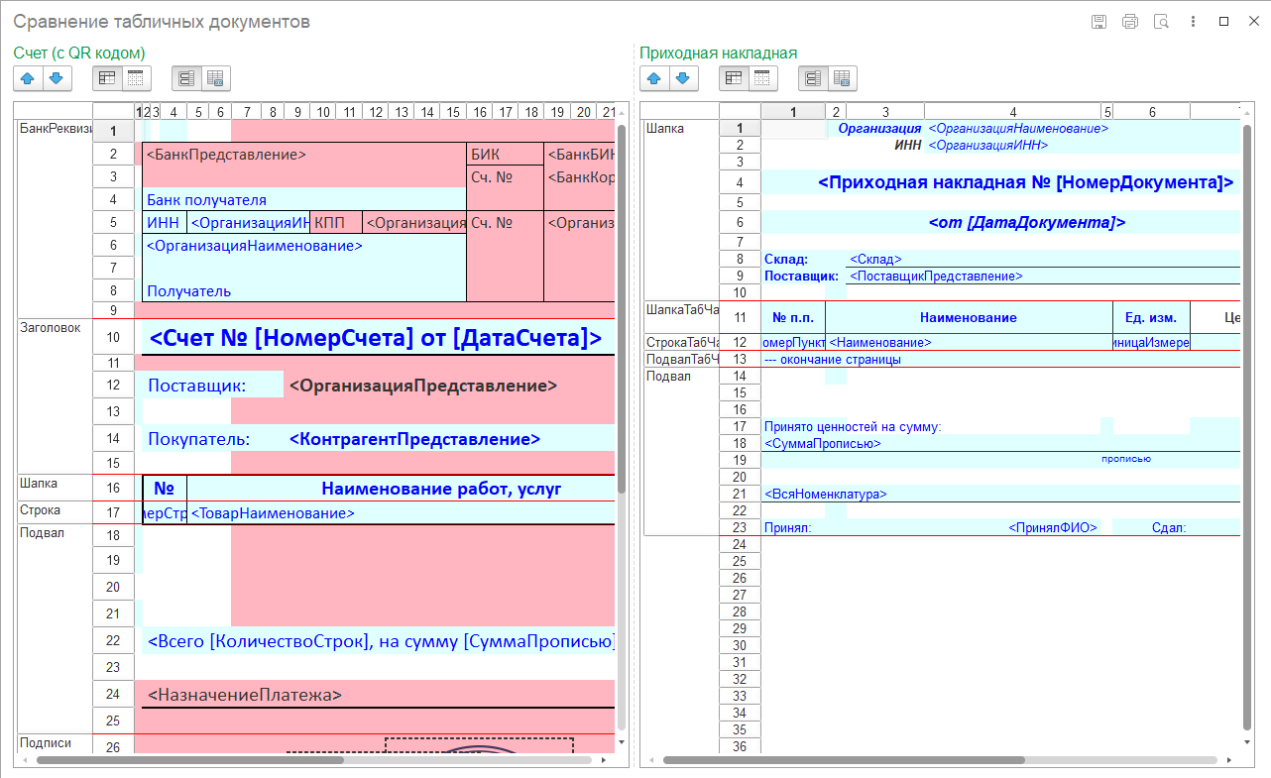The image size is (1271, 778).
Task: Toggle named areas in Приходная накладная pane
Action: (842, 78)
